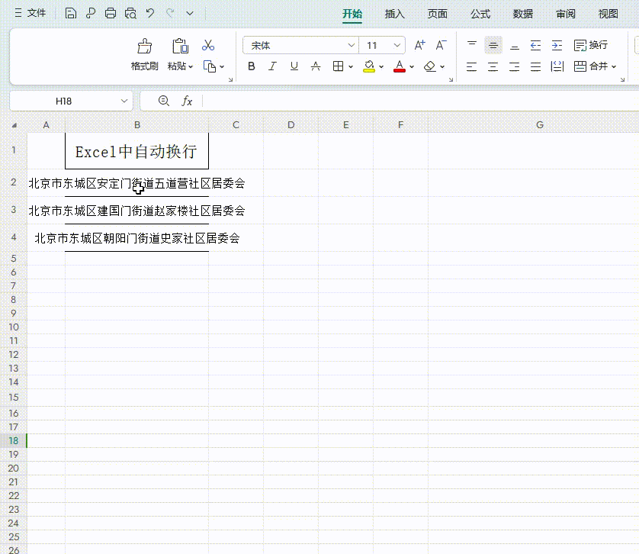The width and height of the screenshot is (639, 554).
Task: Click the zoom magnifier in formula bar
Action: point(163,101)
